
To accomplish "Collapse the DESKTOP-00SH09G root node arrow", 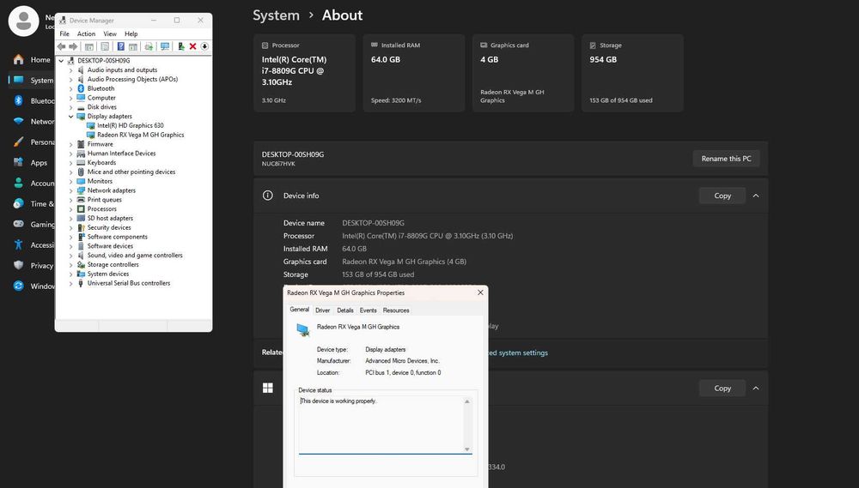I will click(61, 61).
